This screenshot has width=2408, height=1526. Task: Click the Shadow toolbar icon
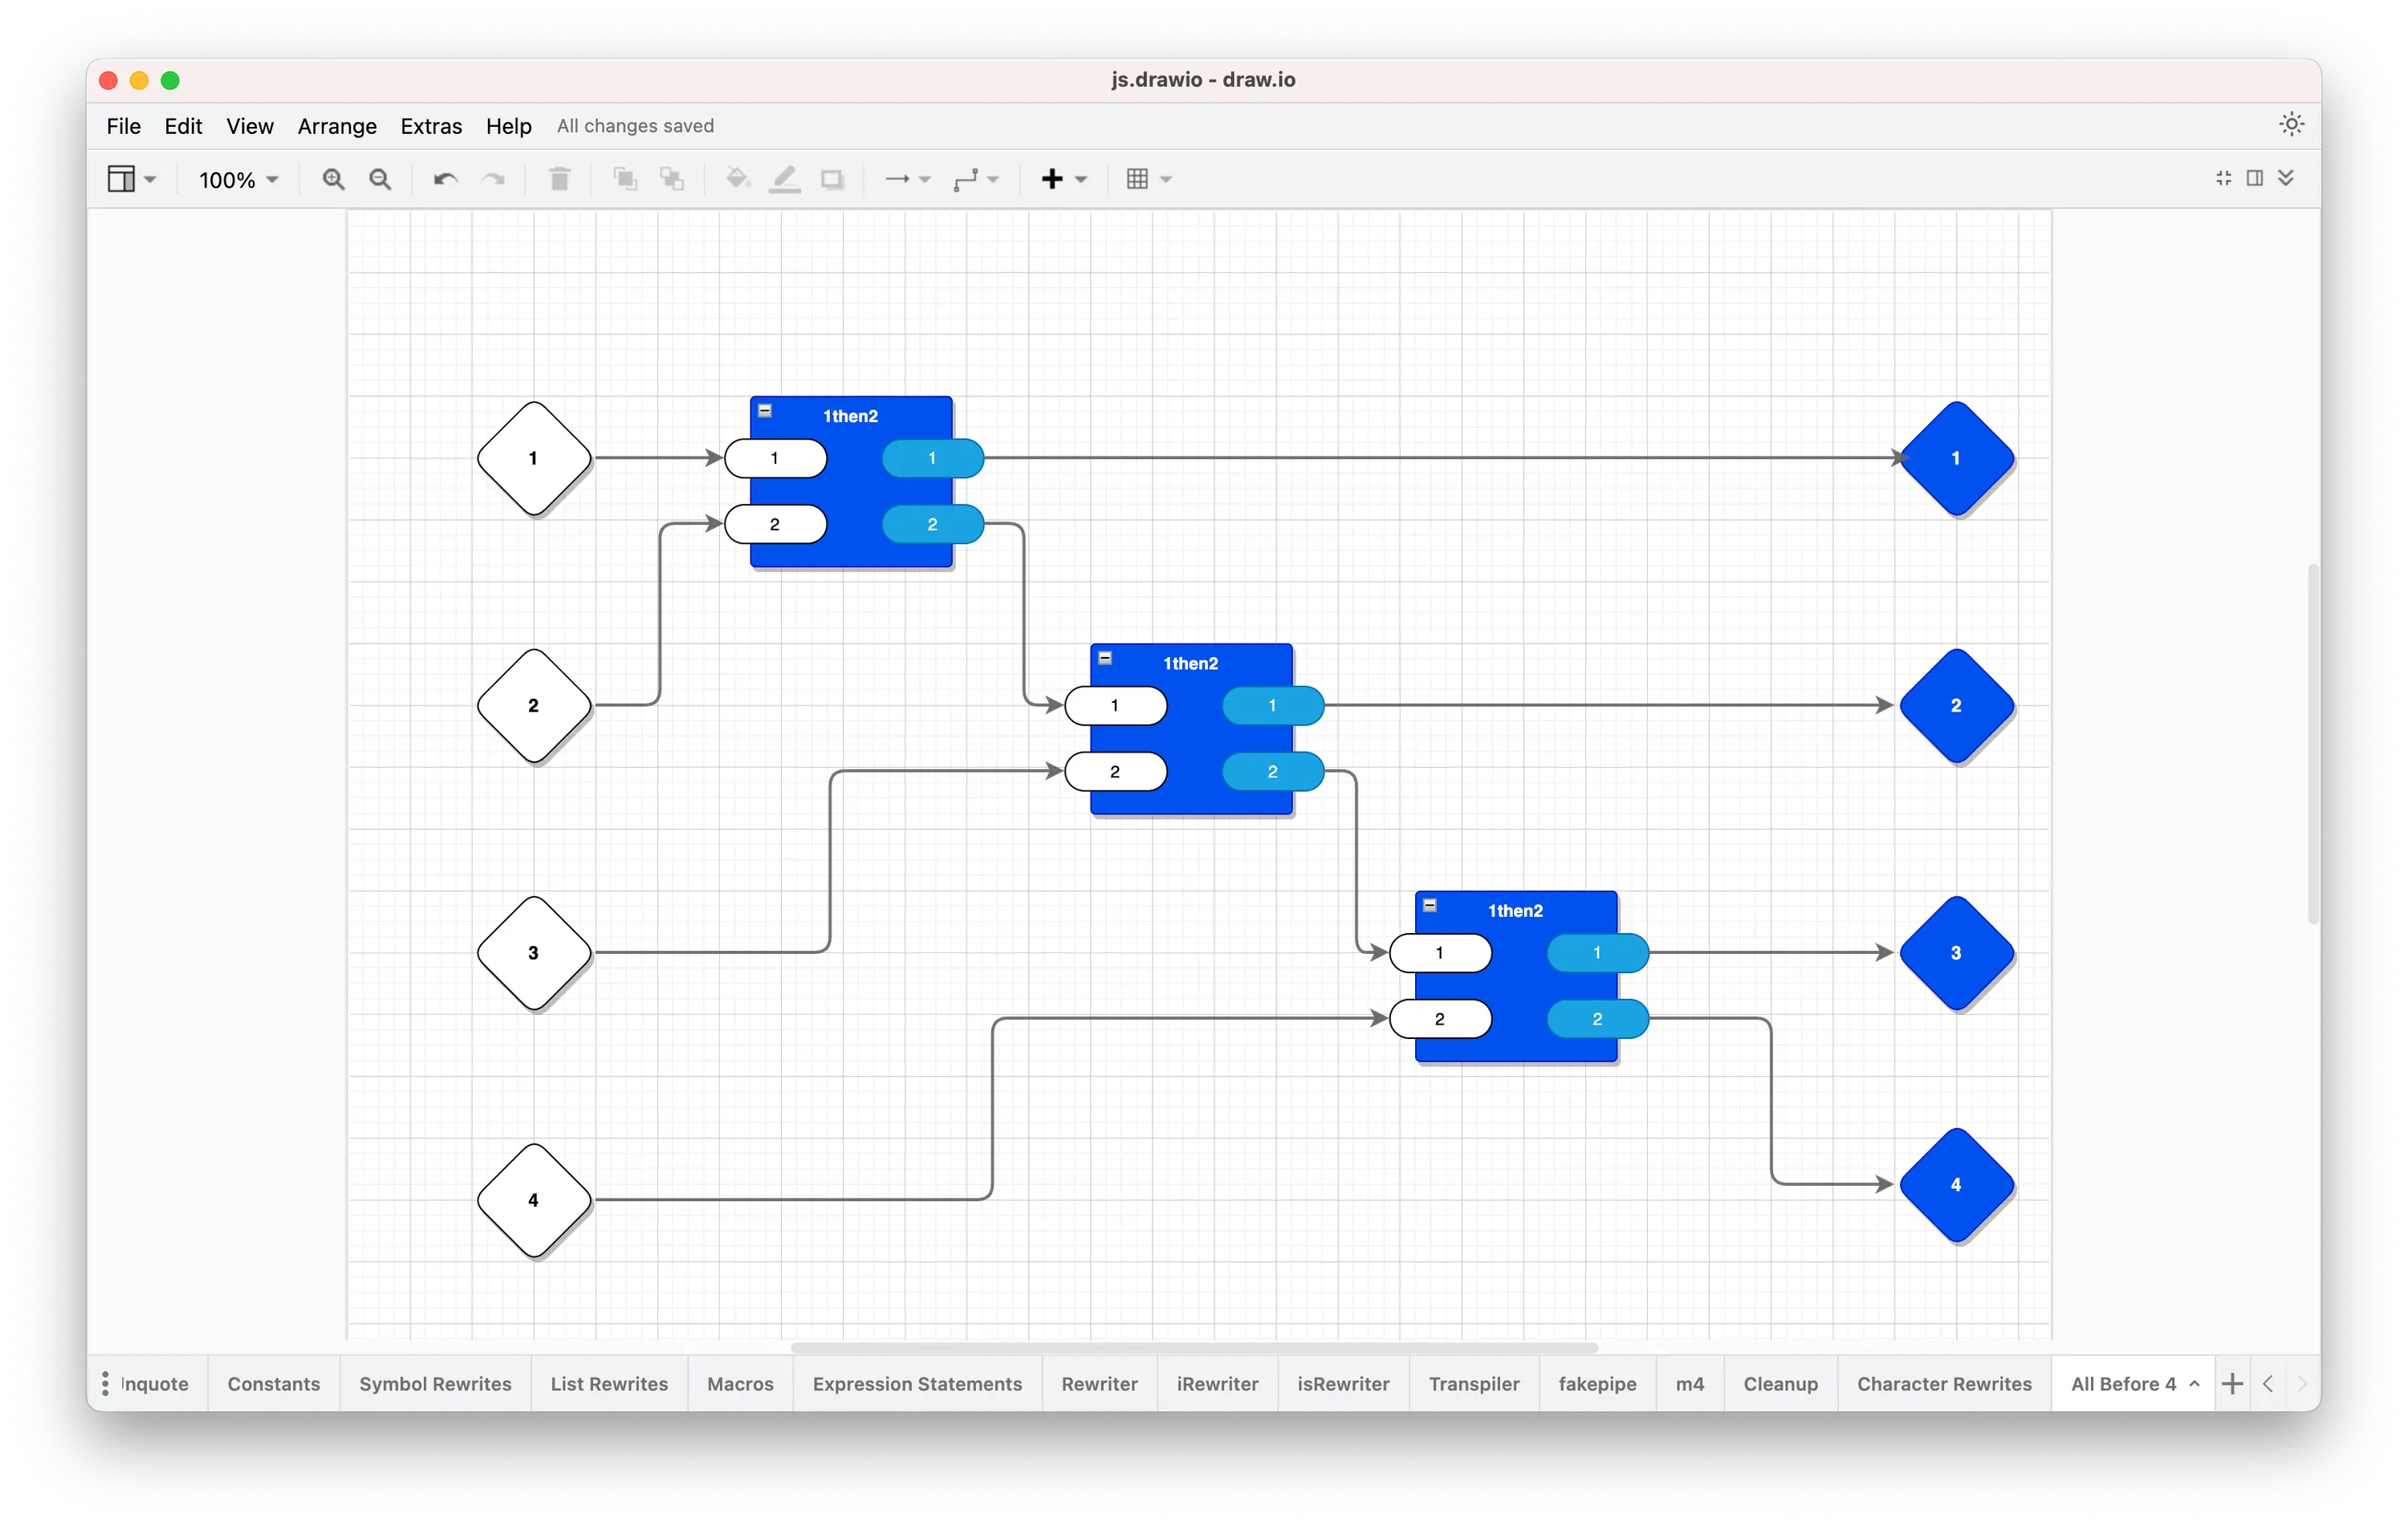[x=832, y=179]
